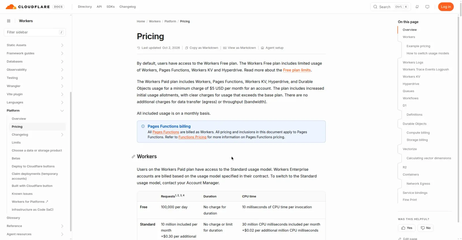Jump to Durable Objects in page outline
Image resolution: width=462 pixels, height=240 pixels.
[414, 124]
